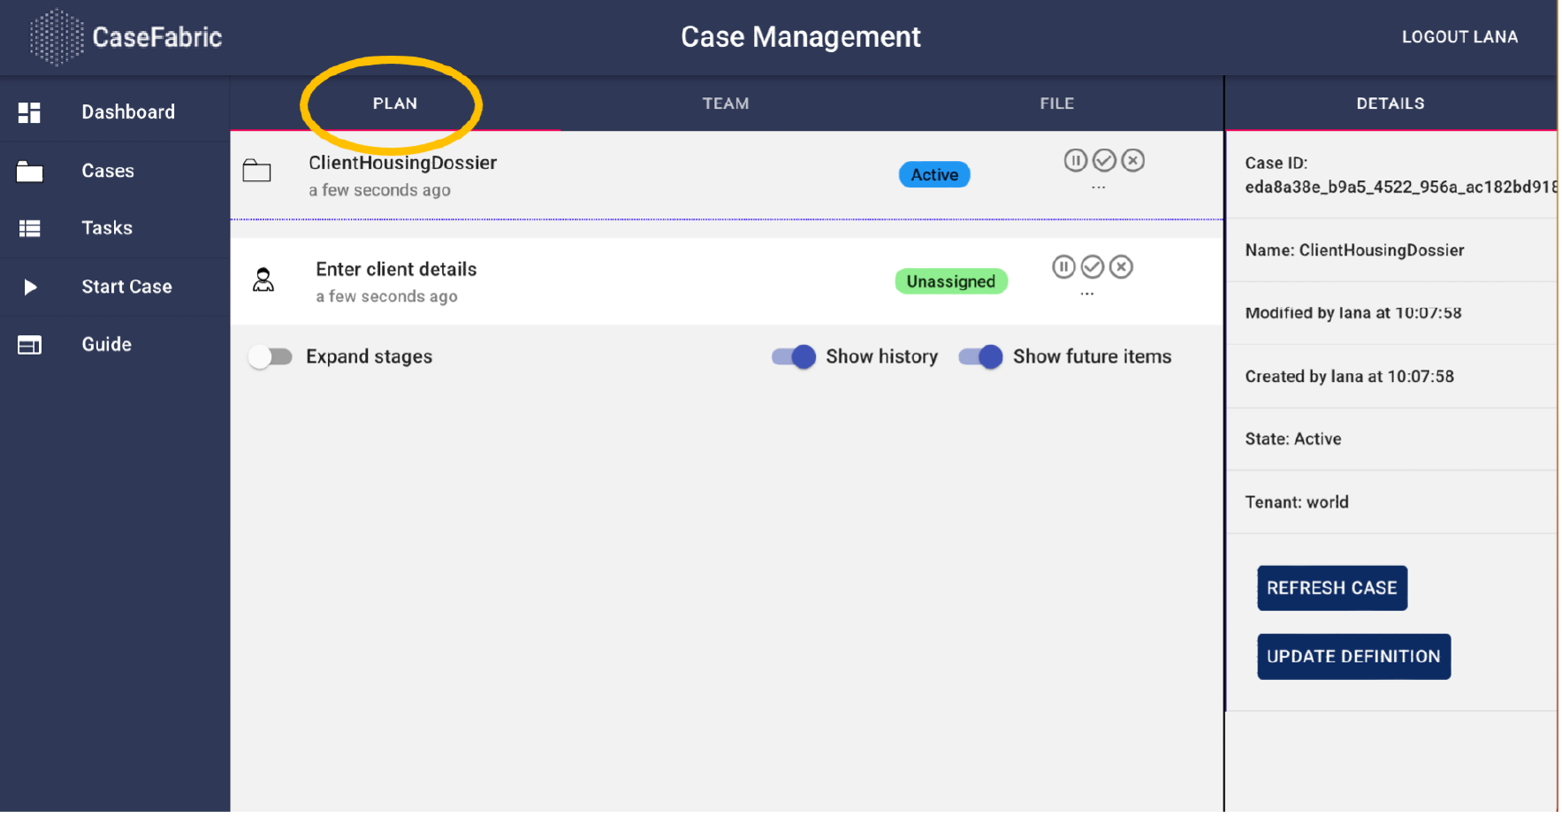Click the complete checkmark icon for ClientHousingDossier
The image size is (1562, 818).
coord(1104,161)
